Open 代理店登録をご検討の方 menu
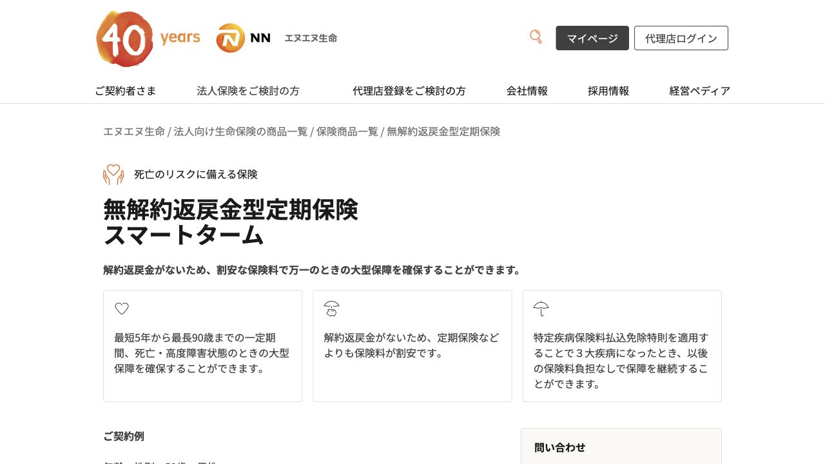This screenshot has height=464, width=825. 409,91
